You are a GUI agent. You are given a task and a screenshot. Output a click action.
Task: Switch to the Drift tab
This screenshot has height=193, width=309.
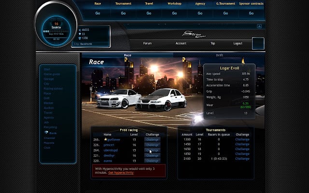[x=219, y=55]
